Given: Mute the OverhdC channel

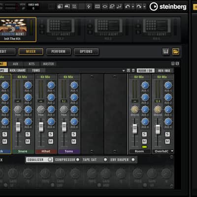Looking at the screenshot, I should click(167, 141).
